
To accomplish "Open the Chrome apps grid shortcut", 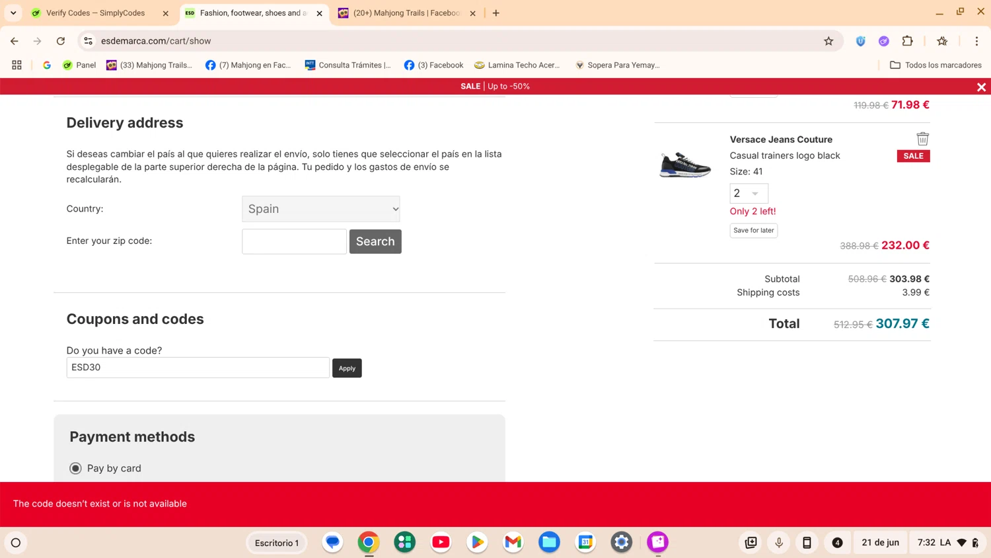I will click(17, 65).
